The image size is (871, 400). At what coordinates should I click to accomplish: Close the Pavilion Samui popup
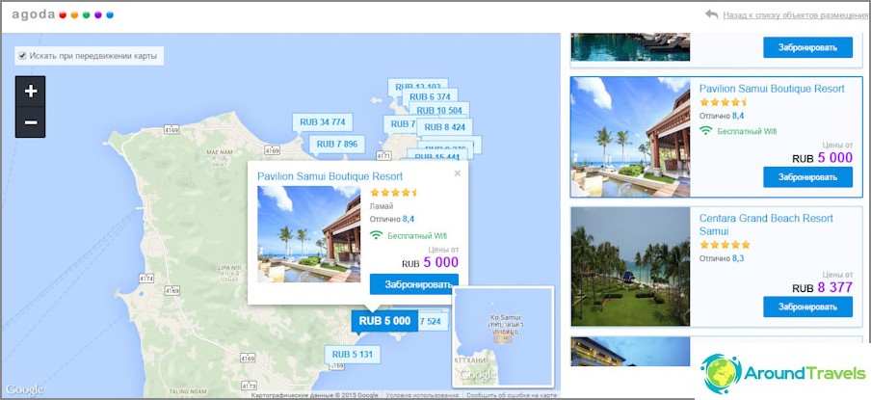(457, 173)
